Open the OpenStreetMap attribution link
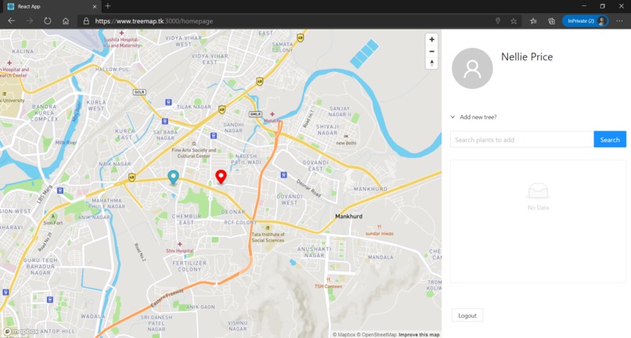 [377, 334]
